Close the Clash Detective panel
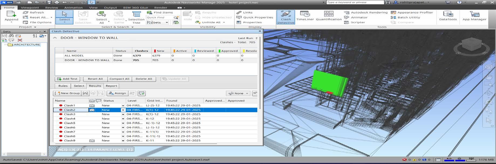 (x=260, y=31)
